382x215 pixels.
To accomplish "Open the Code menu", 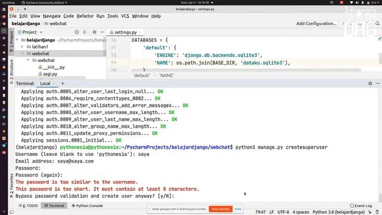I will [x=69, y=16].
